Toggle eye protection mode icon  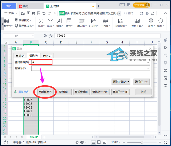77,142
